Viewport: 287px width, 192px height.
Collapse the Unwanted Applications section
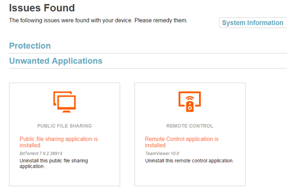click(56, 61)
